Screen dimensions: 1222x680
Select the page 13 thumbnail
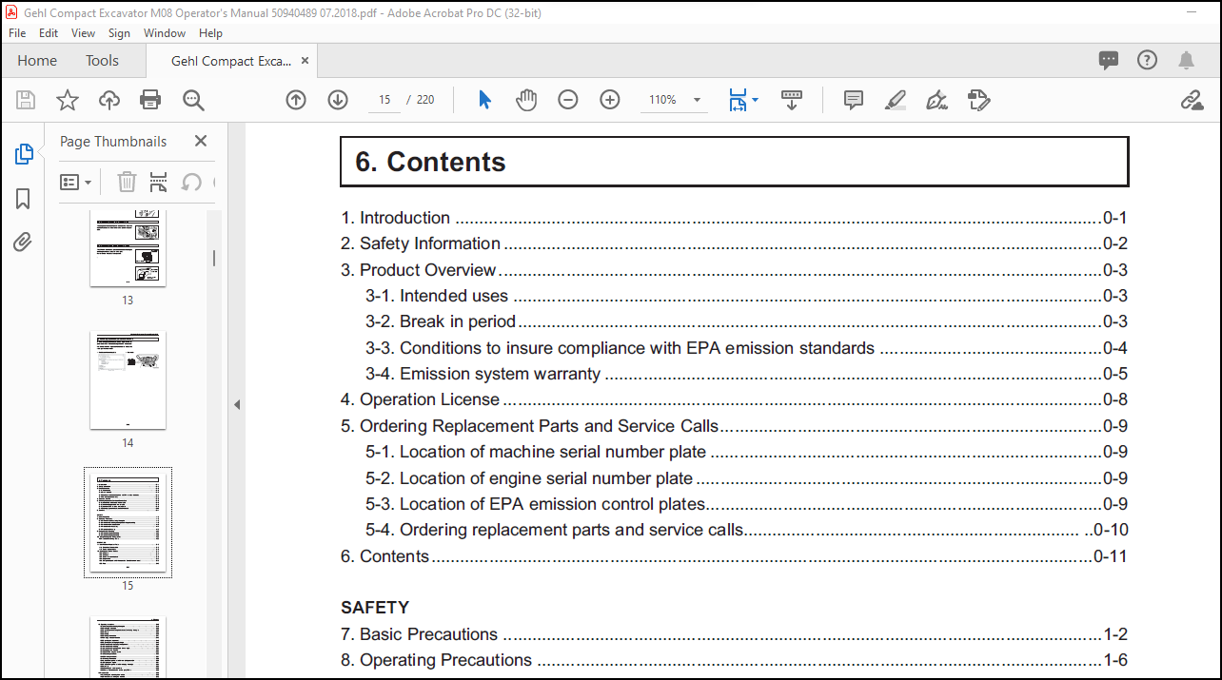(x=128, y=248)
